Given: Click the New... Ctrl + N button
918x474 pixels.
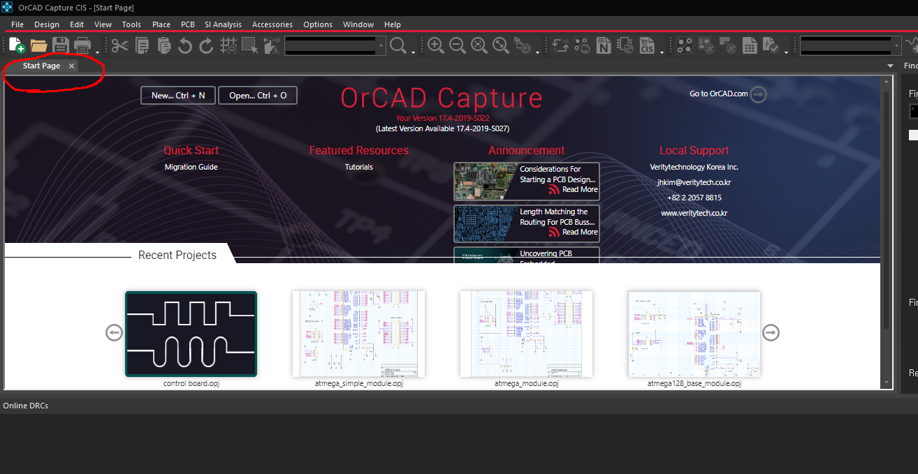Looking at the screenshot, I should click(178, 96).
